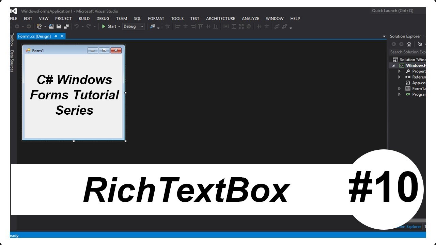Open the FILE menu

[x=14, y=19]
